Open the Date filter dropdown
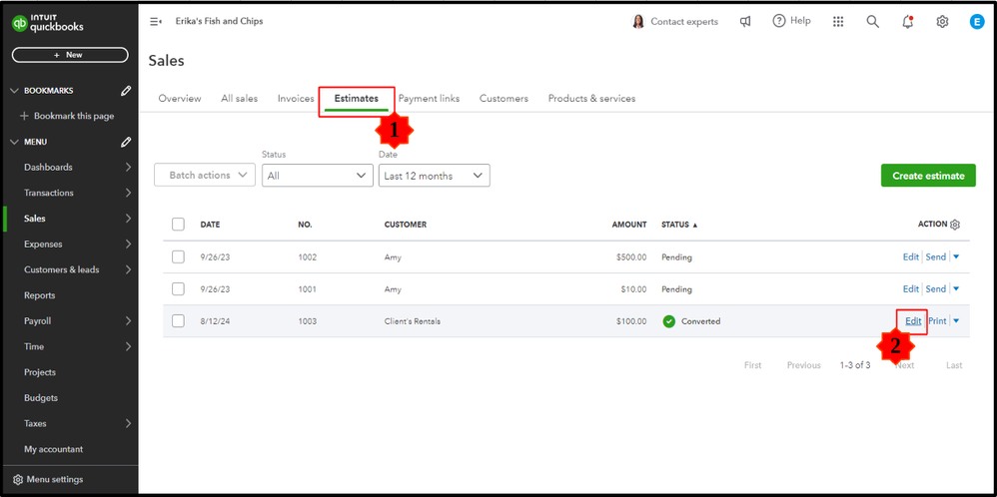This screenshot has height=497, width=997. coord(435,176)
